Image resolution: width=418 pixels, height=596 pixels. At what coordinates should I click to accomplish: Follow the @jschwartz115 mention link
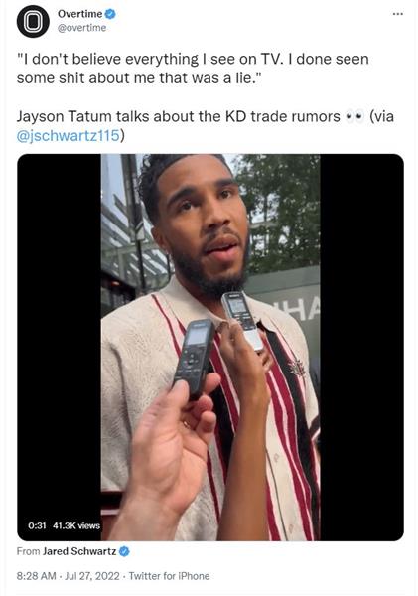[x=69, y=136]
